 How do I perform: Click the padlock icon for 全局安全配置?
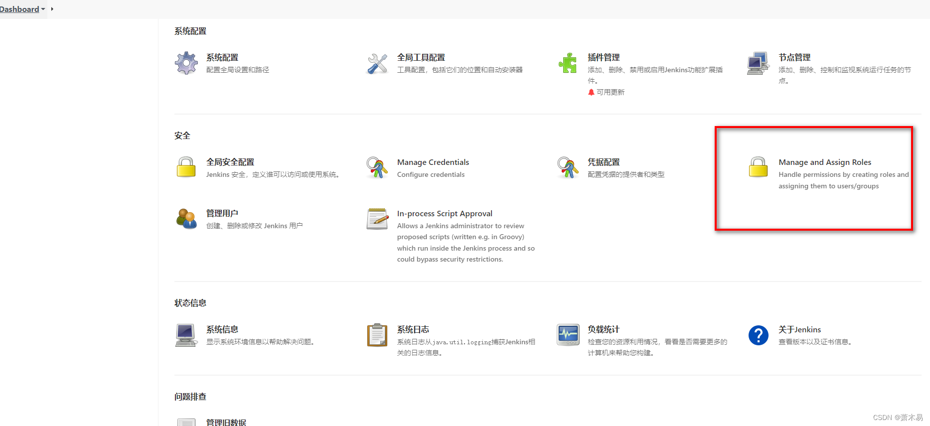186,167
